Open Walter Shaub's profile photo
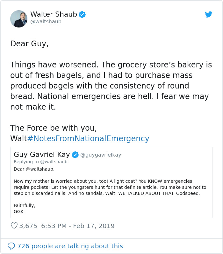The image size is (223, 254). (19, 19)
